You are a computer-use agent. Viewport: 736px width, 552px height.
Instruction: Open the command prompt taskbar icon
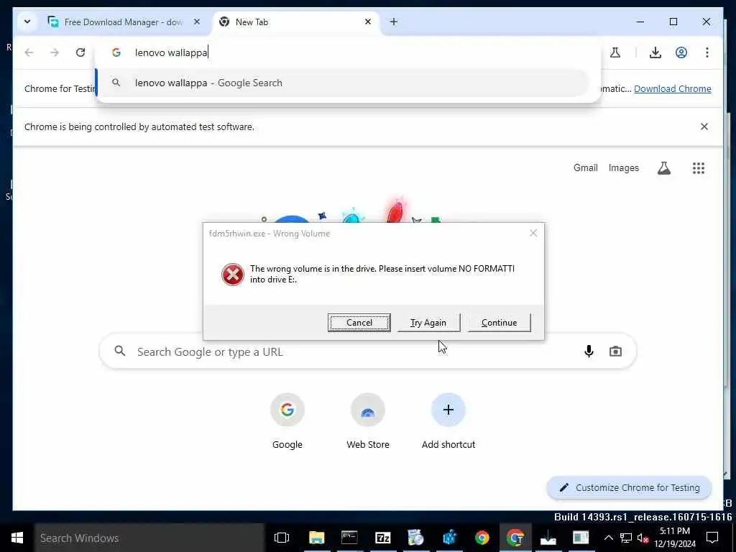click(x=350, y=538)
